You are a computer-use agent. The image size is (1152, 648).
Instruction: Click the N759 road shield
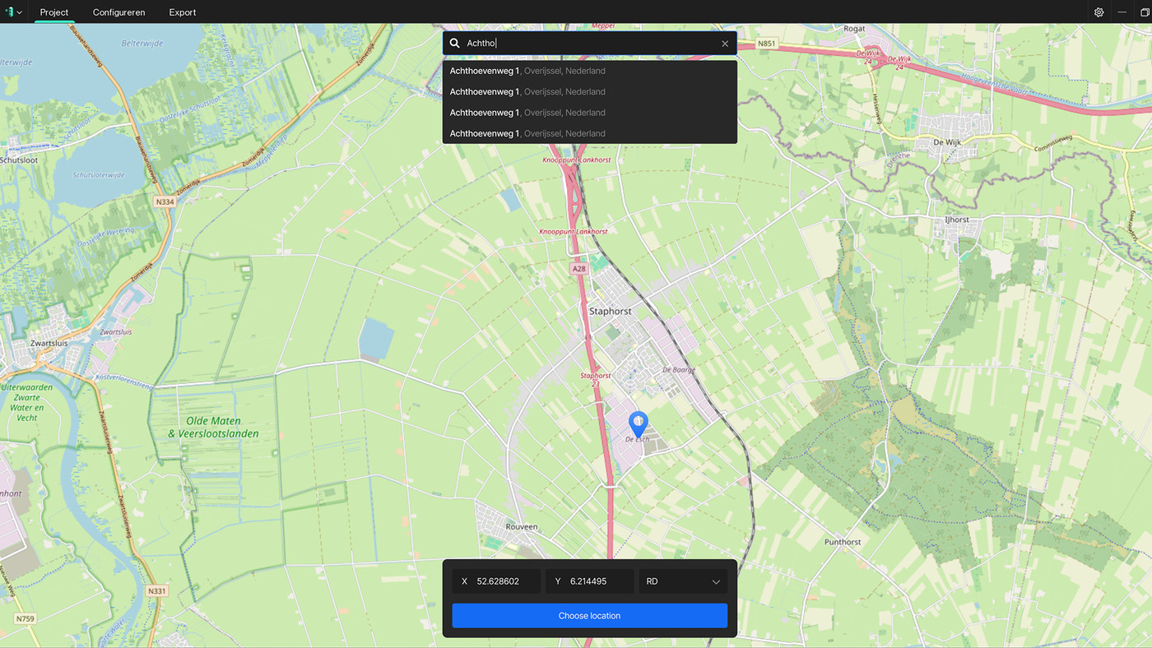tap(26, 618)
